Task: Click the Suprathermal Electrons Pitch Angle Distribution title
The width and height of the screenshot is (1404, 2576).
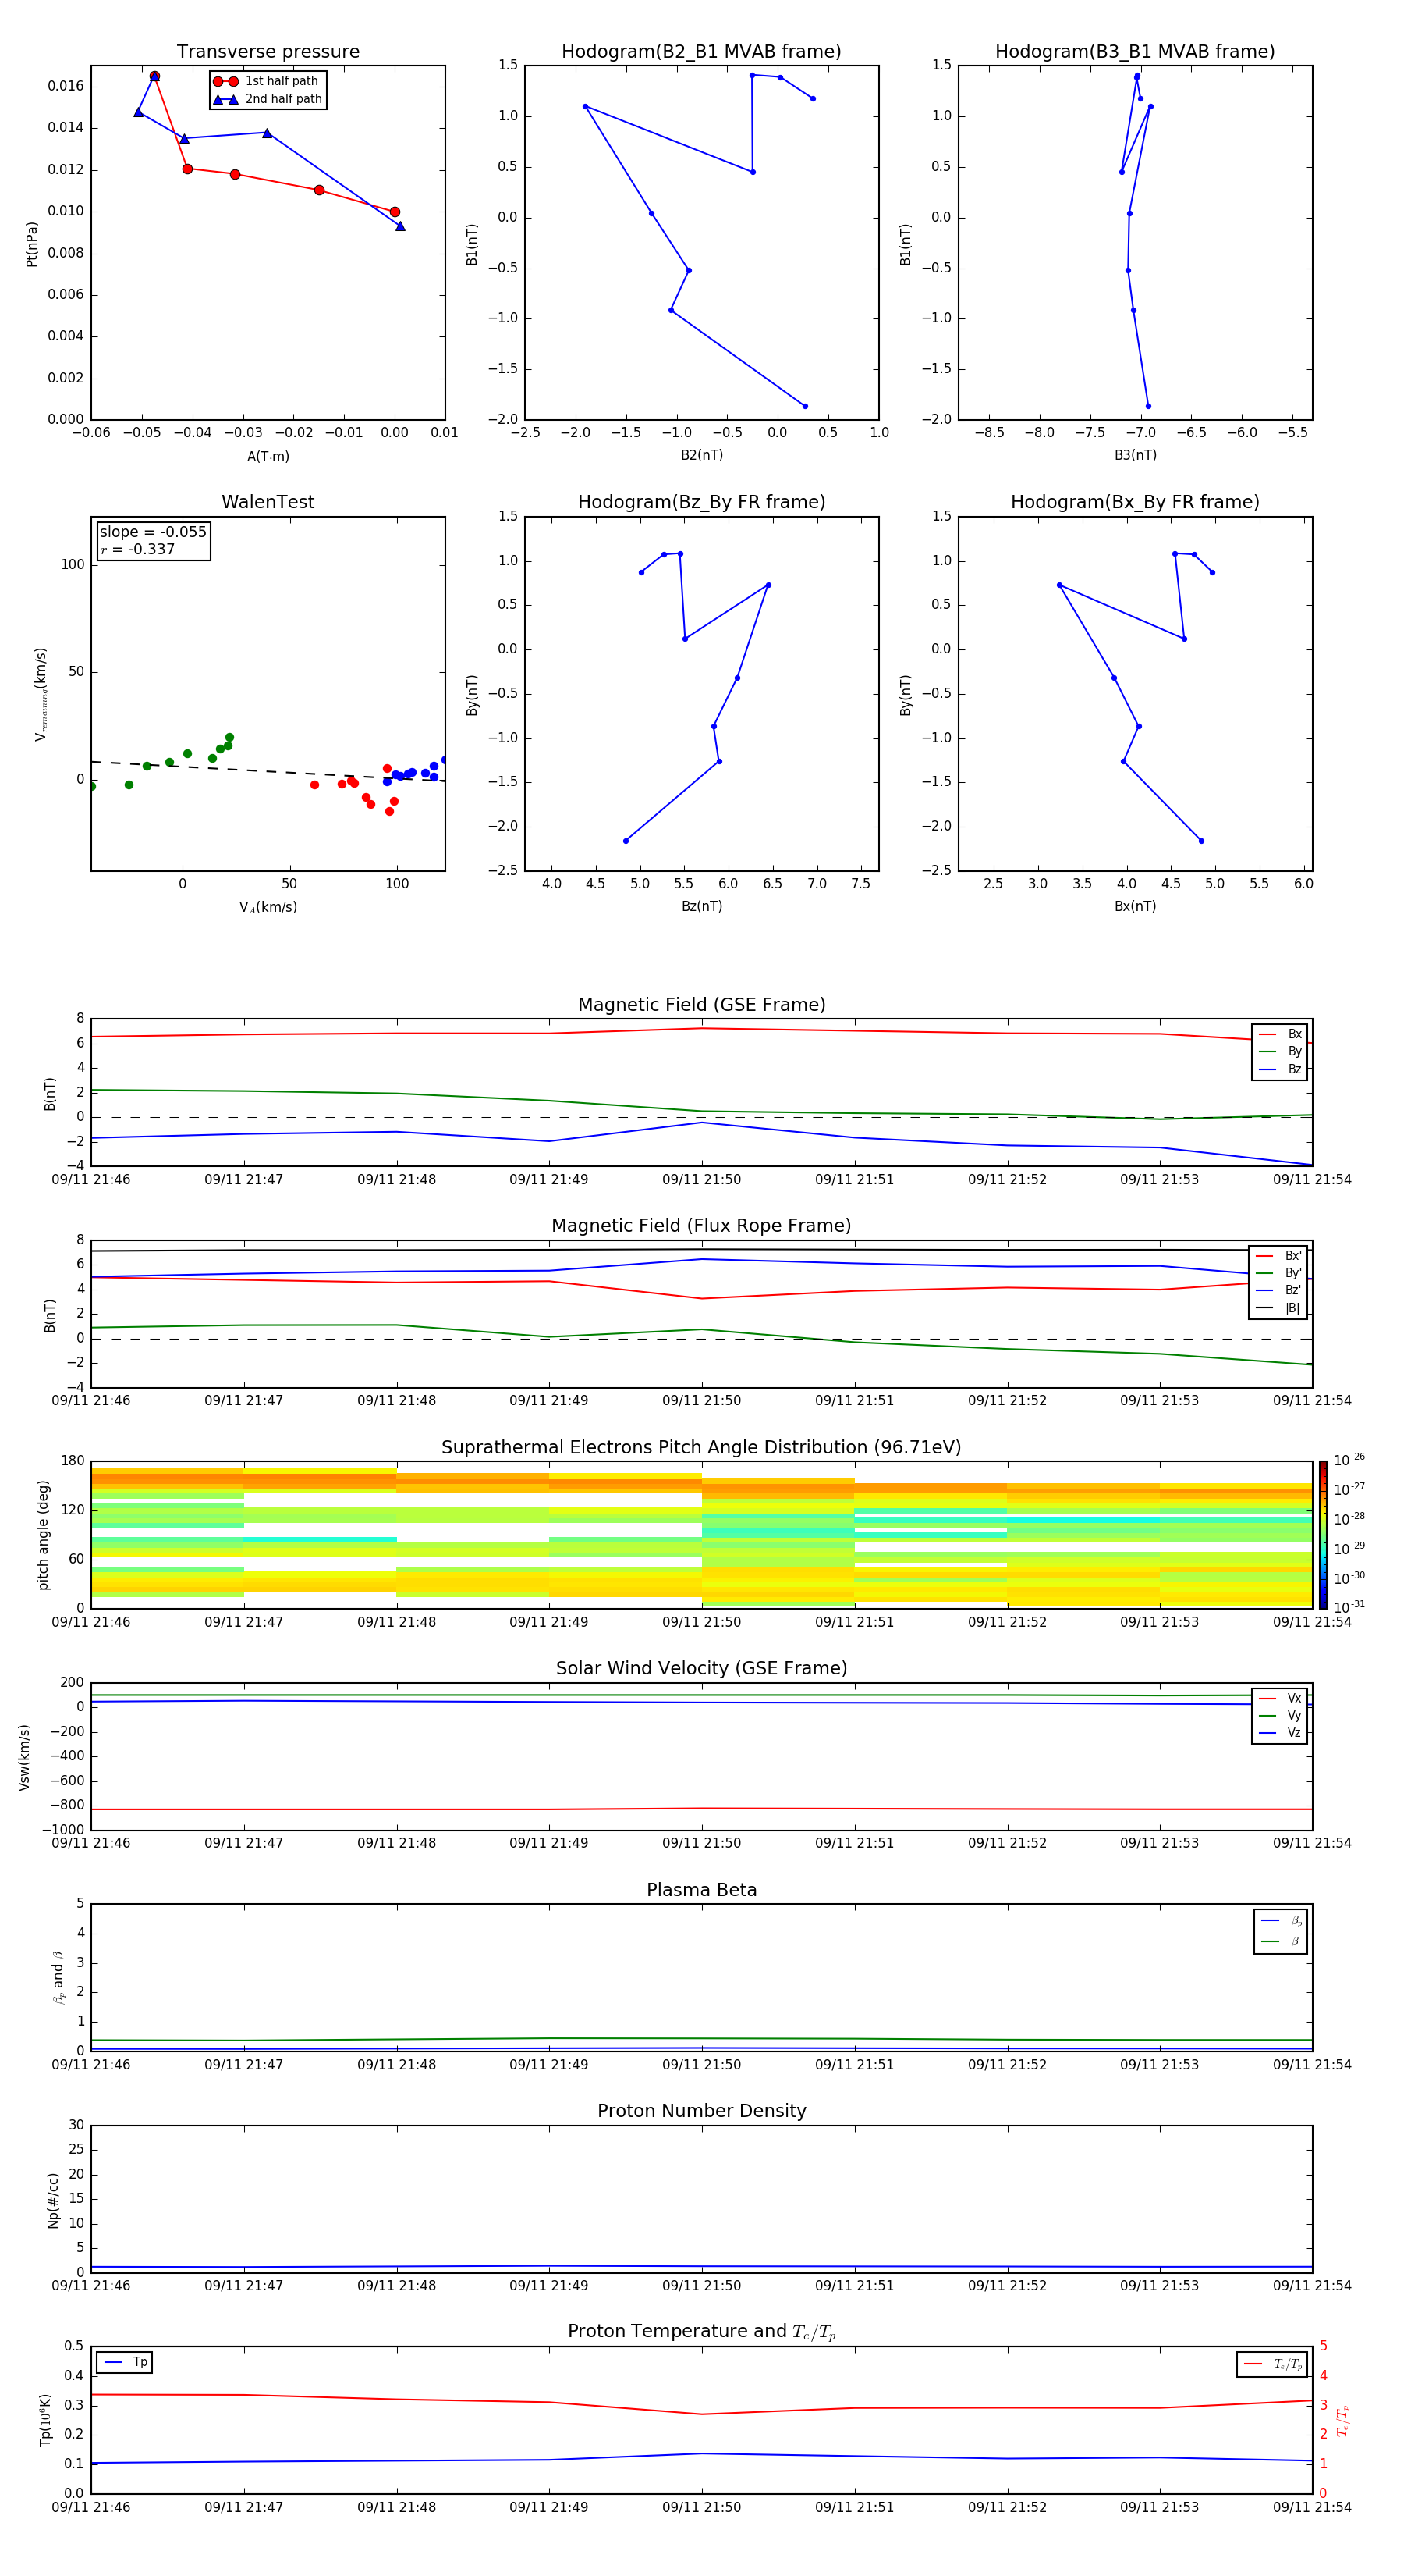Action: click(701, 1448)
